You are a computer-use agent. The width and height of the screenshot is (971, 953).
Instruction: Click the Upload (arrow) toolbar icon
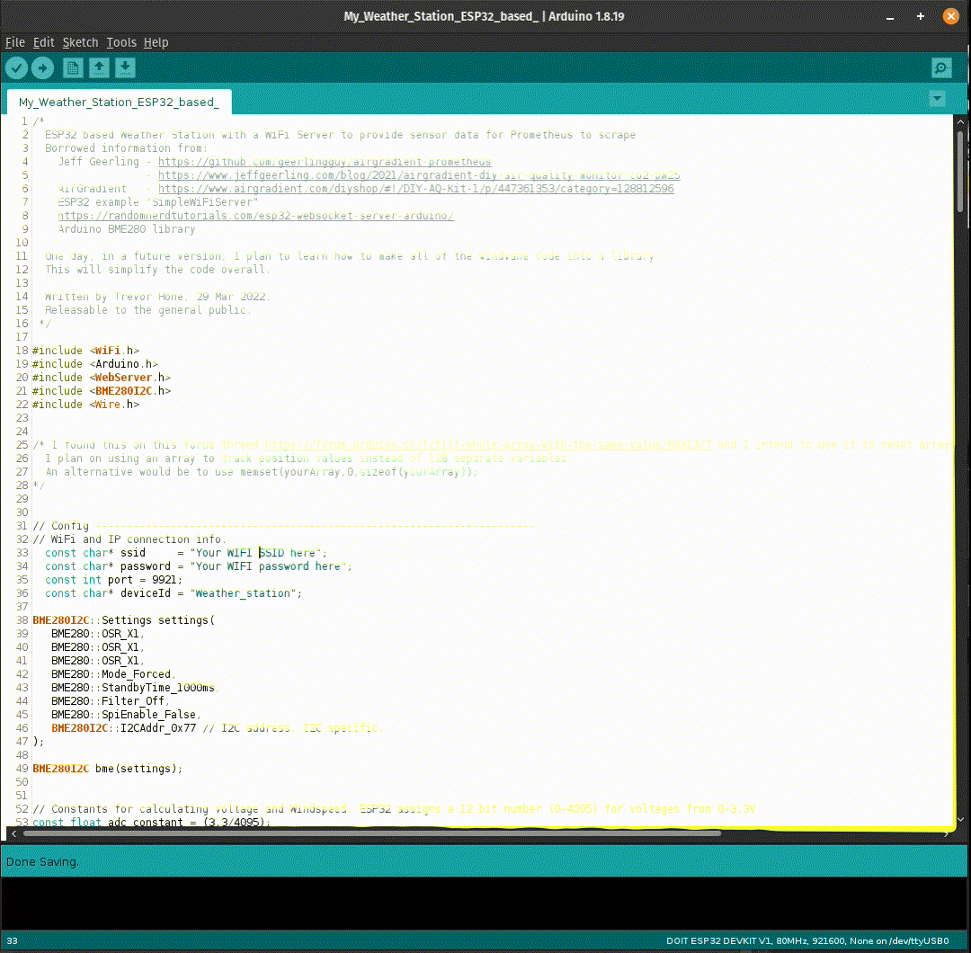click(x=42, y=67)
